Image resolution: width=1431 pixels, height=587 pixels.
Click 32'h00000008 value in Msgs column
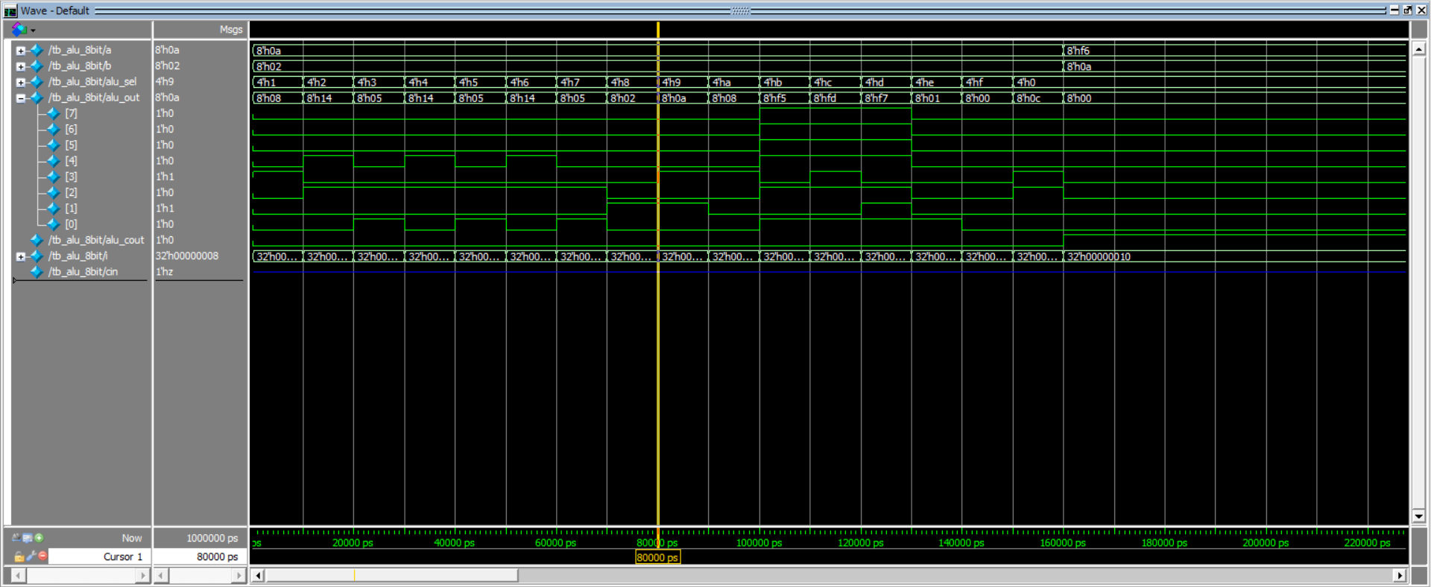187,256
